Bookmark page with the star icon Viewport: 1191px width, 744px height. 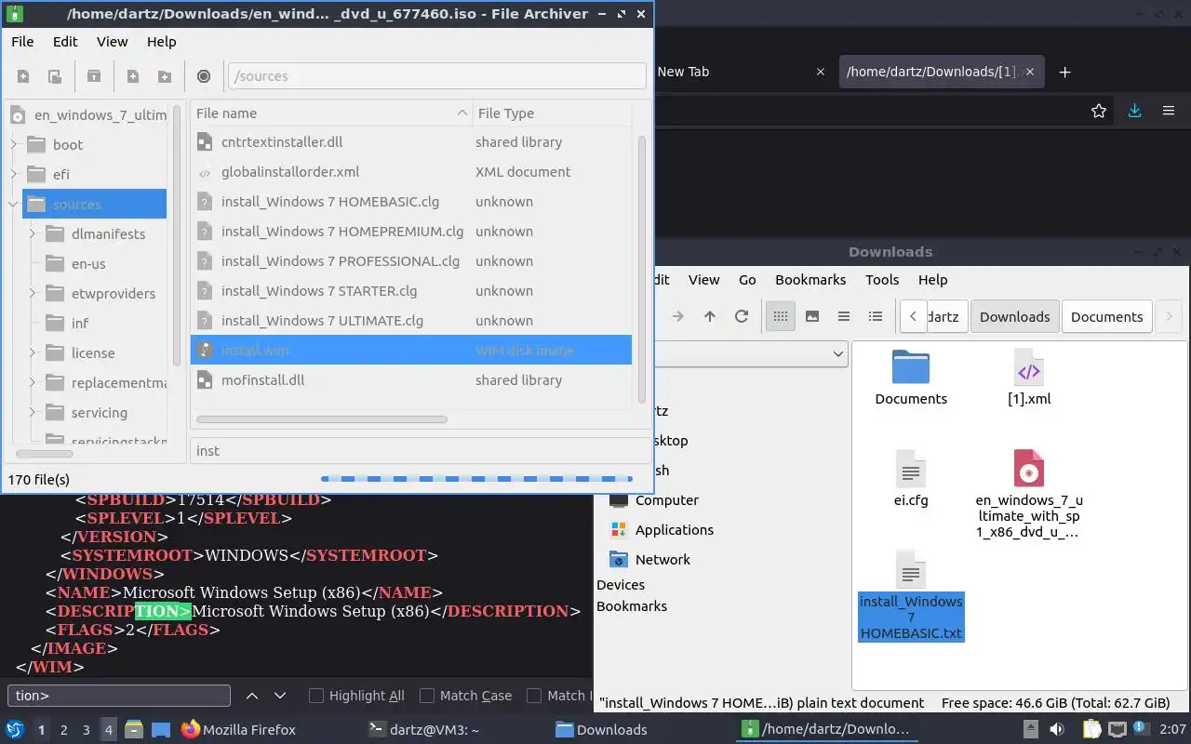click(1099, 111)
